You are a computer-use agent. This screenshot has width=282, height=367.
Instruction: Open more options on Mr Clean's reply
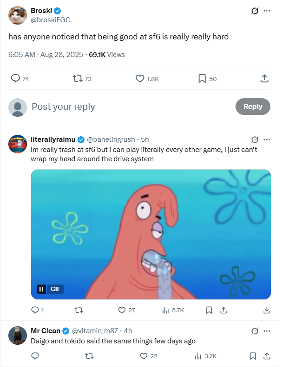tap(267, 331)
